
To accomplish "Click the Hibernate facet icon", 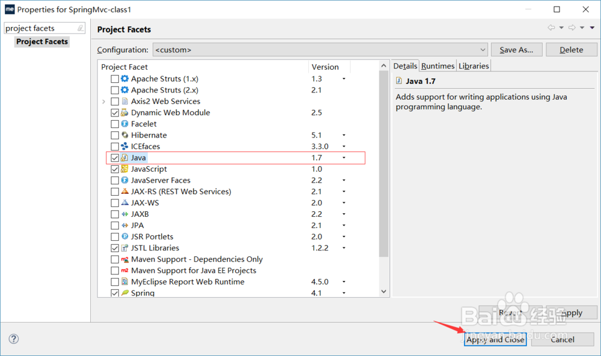I will tap(125, 135).
